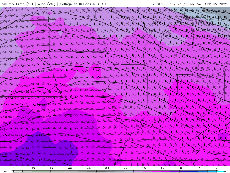The height and width of the screenshot is (173, 230).
Task: Click the colorbar segment between -44 and -42
Action: click(x=18, y=172)
